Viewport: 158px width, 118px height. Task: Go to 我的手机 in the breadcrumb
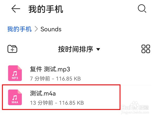coord(19,29)
